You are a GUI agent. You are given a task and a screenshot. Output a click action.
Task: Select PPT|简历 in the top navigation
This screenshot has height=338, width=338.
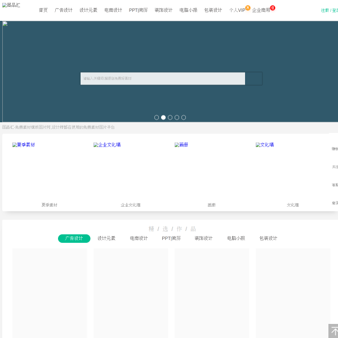tap(138, 10)
